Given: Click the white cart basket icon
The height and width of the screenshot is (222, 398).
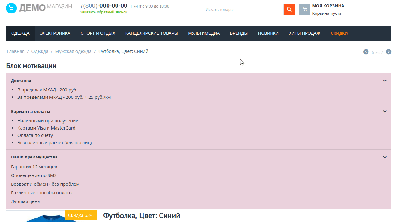Looking at the screenshot, I should pyautogui.click(x=304, y=9).
